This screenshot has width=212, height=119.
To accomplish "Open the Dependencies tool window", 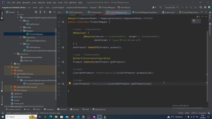I will [99, 109].
